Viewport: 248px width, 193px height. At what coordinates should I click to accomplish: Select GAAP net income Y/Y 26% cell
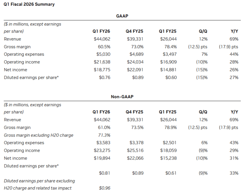coord(234,70)
